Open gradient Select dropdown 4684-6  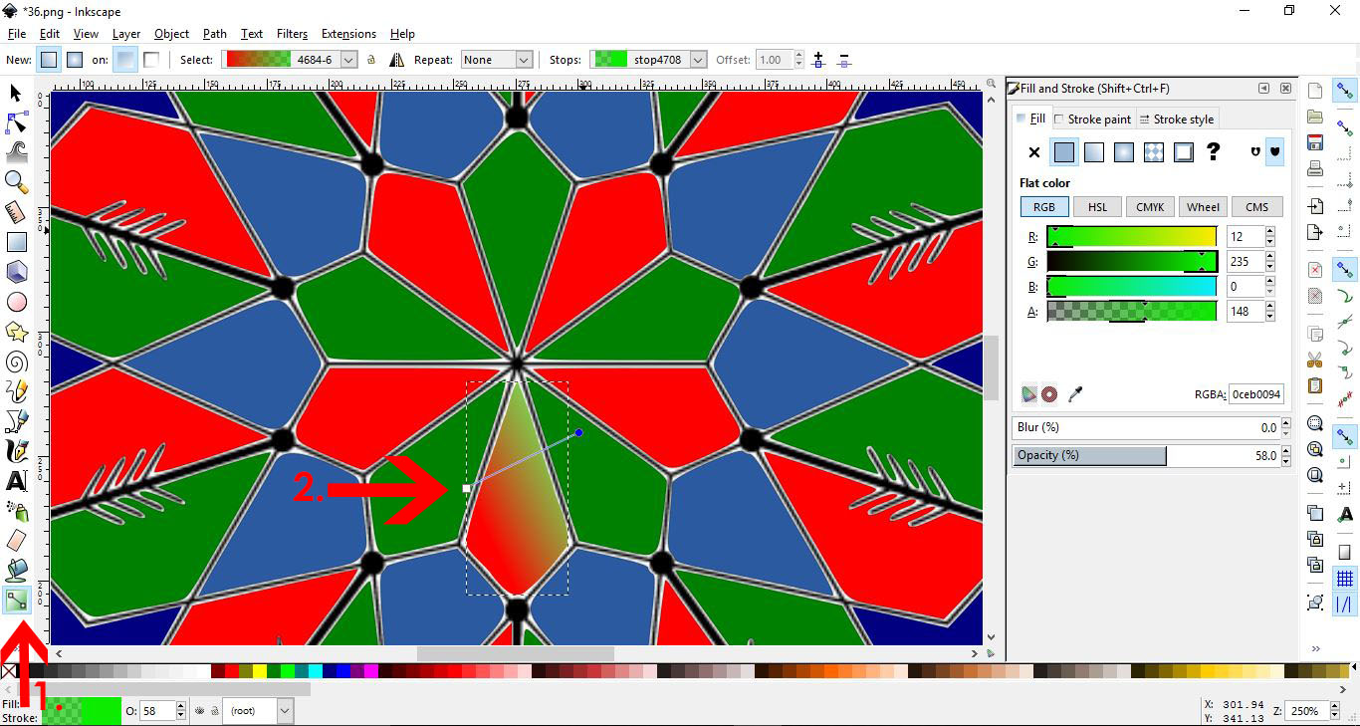point(289,60)
